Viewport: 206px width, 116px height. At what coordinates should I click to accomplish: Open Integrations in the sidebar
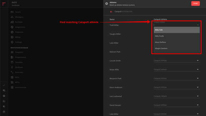[20, 27]
